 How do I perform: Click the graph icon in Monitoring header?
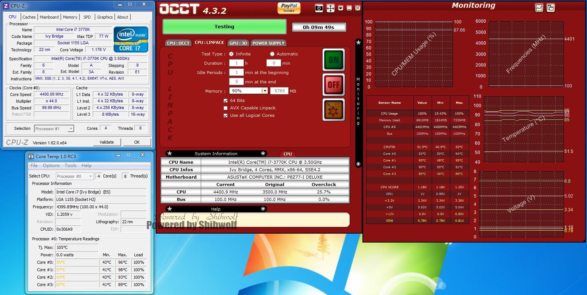click(539, 8)
